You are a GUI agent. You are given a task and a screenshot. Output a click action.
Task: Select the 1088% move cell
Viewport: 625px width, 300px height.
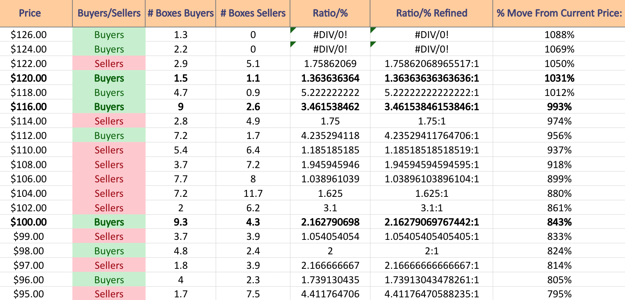click(559, 35)
